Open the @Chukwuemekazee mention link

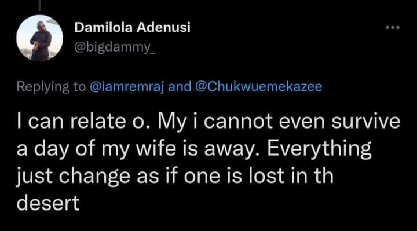258,86
